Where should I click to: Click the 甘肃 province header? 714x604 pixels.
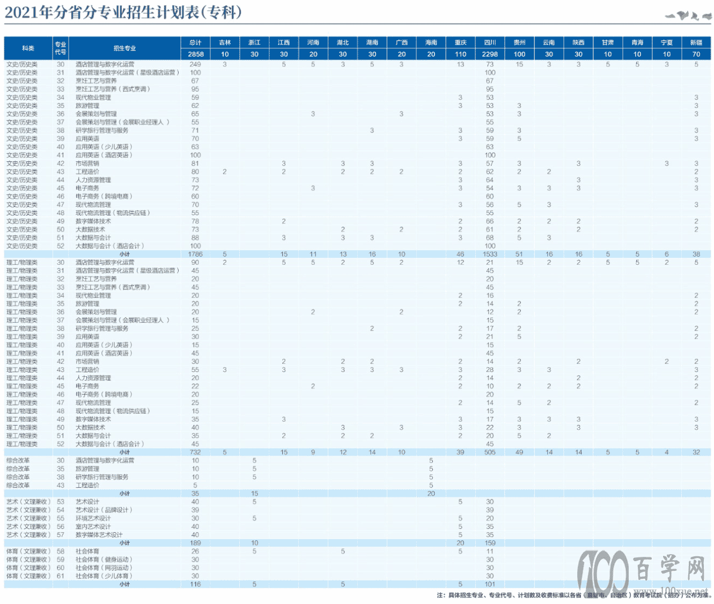[x=608, y=42]
